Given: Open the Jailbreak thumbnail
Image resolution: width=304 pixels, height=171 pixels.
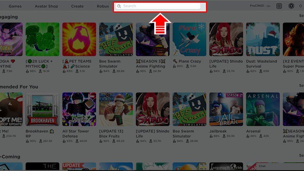Looking at the screenshot, I should [x=226, y=109].
